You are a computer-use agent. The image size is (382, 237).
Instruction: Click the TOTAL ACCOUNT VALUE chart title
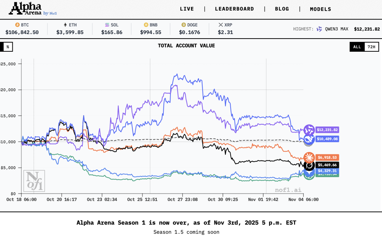coord(186,46)
